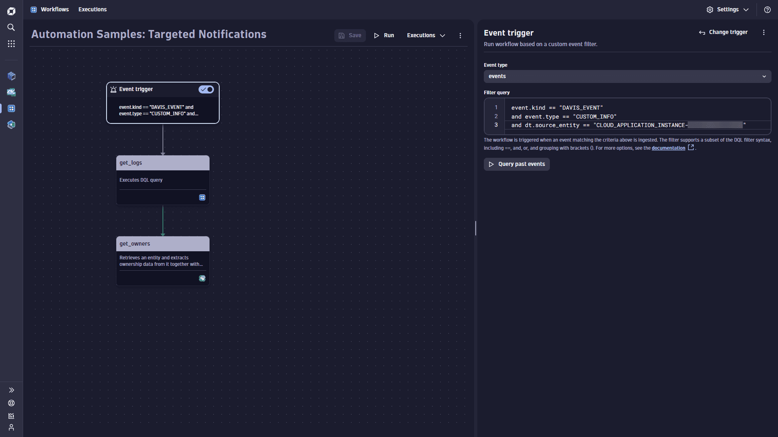Open the Event trigger panel more options
Image resolution: width=778 pixels, height=437 pixels.
[763, 32]
